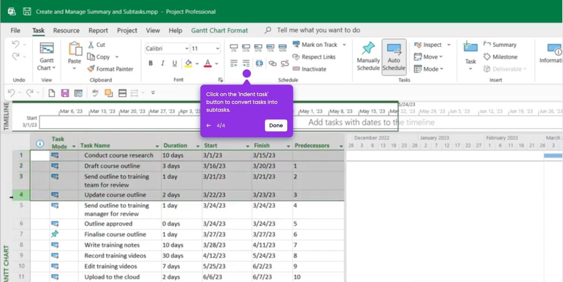Mark task 100% complete
Image resolution: width=563 pixels, height=282 pixels.
click(283, 47)
